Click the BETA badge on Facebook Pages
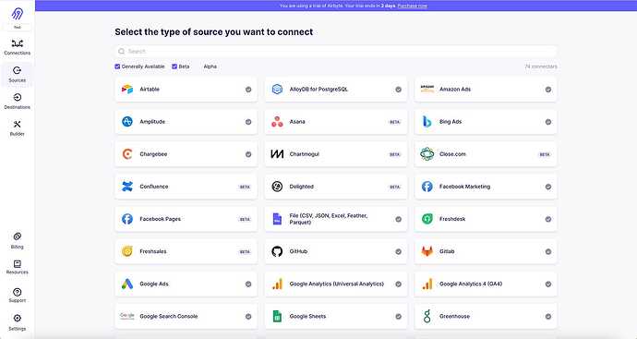Image resolution: width=637 pixels, height=339 pixels. point(245,220)
